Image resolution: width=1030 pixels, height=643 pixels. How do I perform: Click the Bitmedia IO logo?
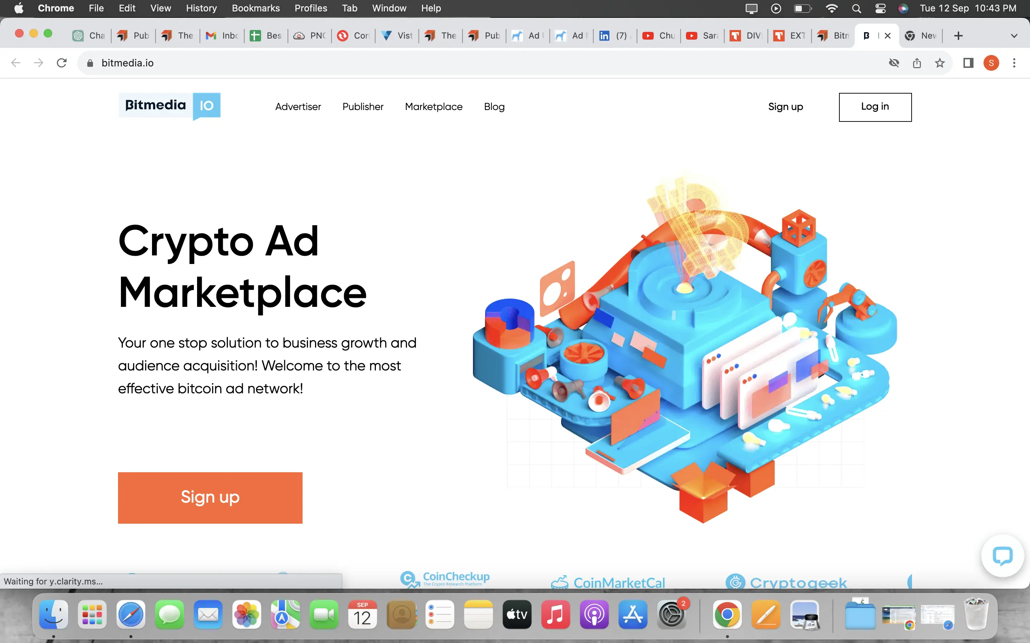coord(170,106)
